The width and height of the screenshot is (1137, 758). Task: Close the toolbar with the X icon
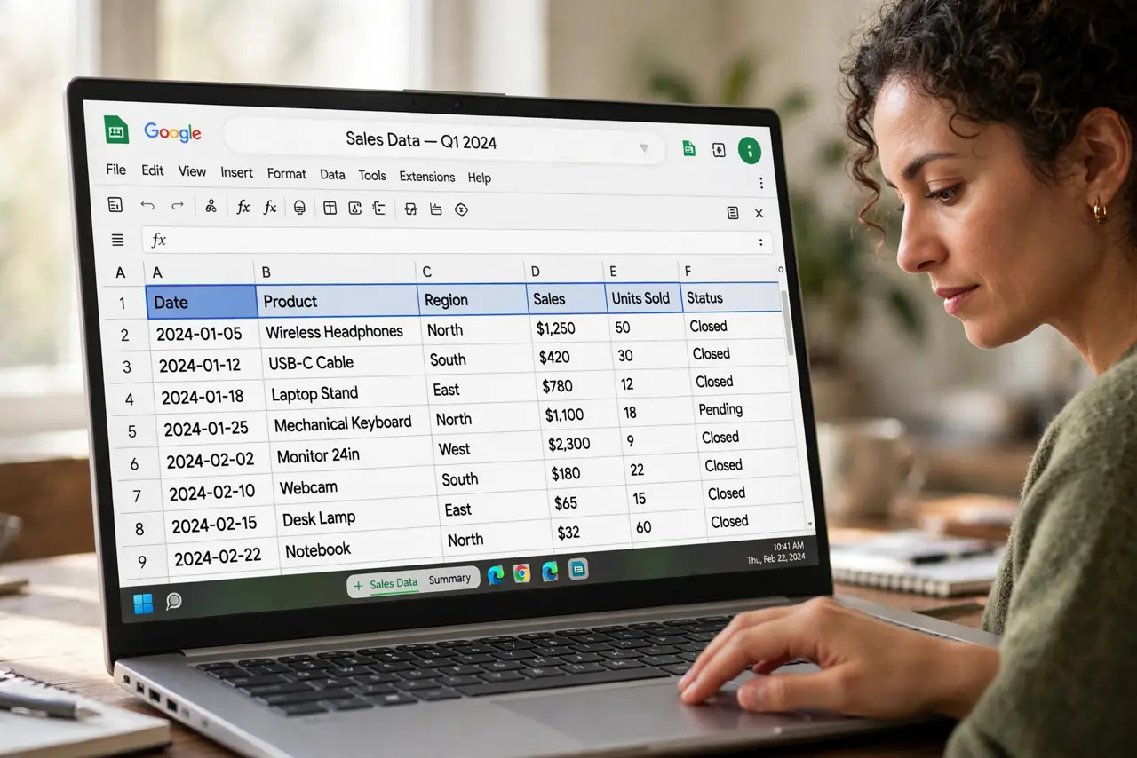click(x=759, y=213)
